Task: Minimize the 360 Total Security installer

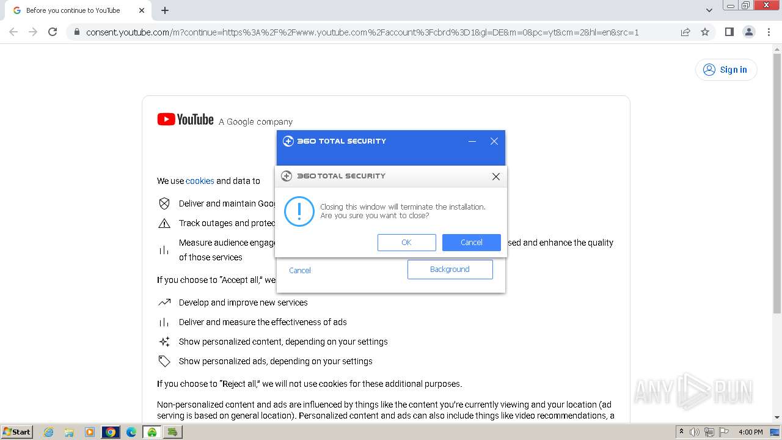Action: [x=472, y=141]
